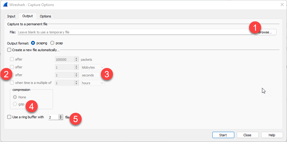Check the time multiple checkbox
Viewport: 287px width, 142px height.
(12, 83)
